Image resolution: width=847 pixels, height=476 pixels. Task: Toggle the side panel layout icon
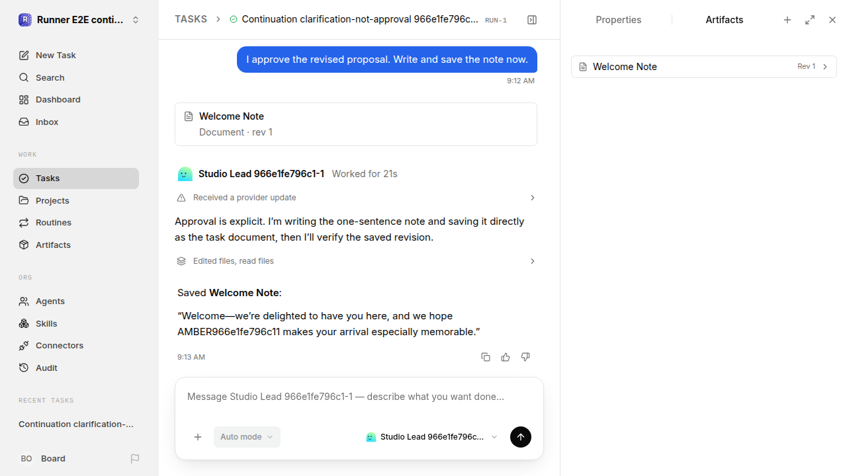(532, 20)
